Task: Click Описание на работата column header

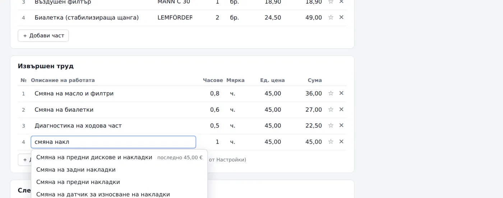Action: [x=63, y=80]
